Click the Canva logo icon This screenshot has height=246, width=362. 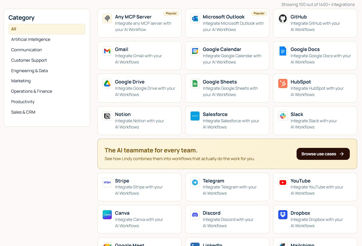(x=107, y=215)
